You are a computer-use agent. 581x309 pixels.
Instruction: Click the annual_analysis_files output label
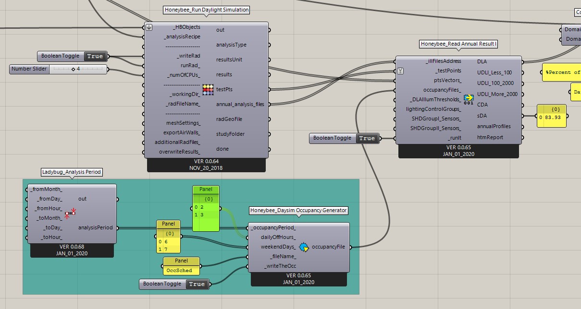click(x=240, y=104)
